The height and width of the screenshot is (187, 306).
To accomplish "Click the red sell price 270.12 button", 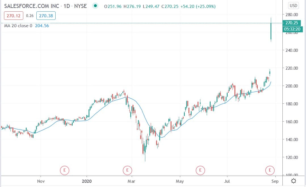I will [13, 16].
